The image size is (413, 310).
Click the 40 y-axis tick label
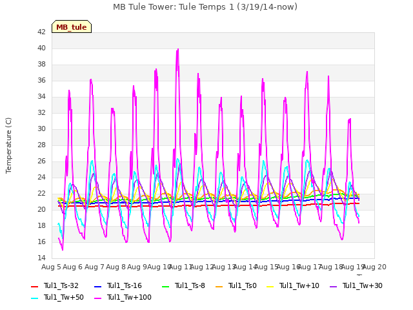coord(41,48)
